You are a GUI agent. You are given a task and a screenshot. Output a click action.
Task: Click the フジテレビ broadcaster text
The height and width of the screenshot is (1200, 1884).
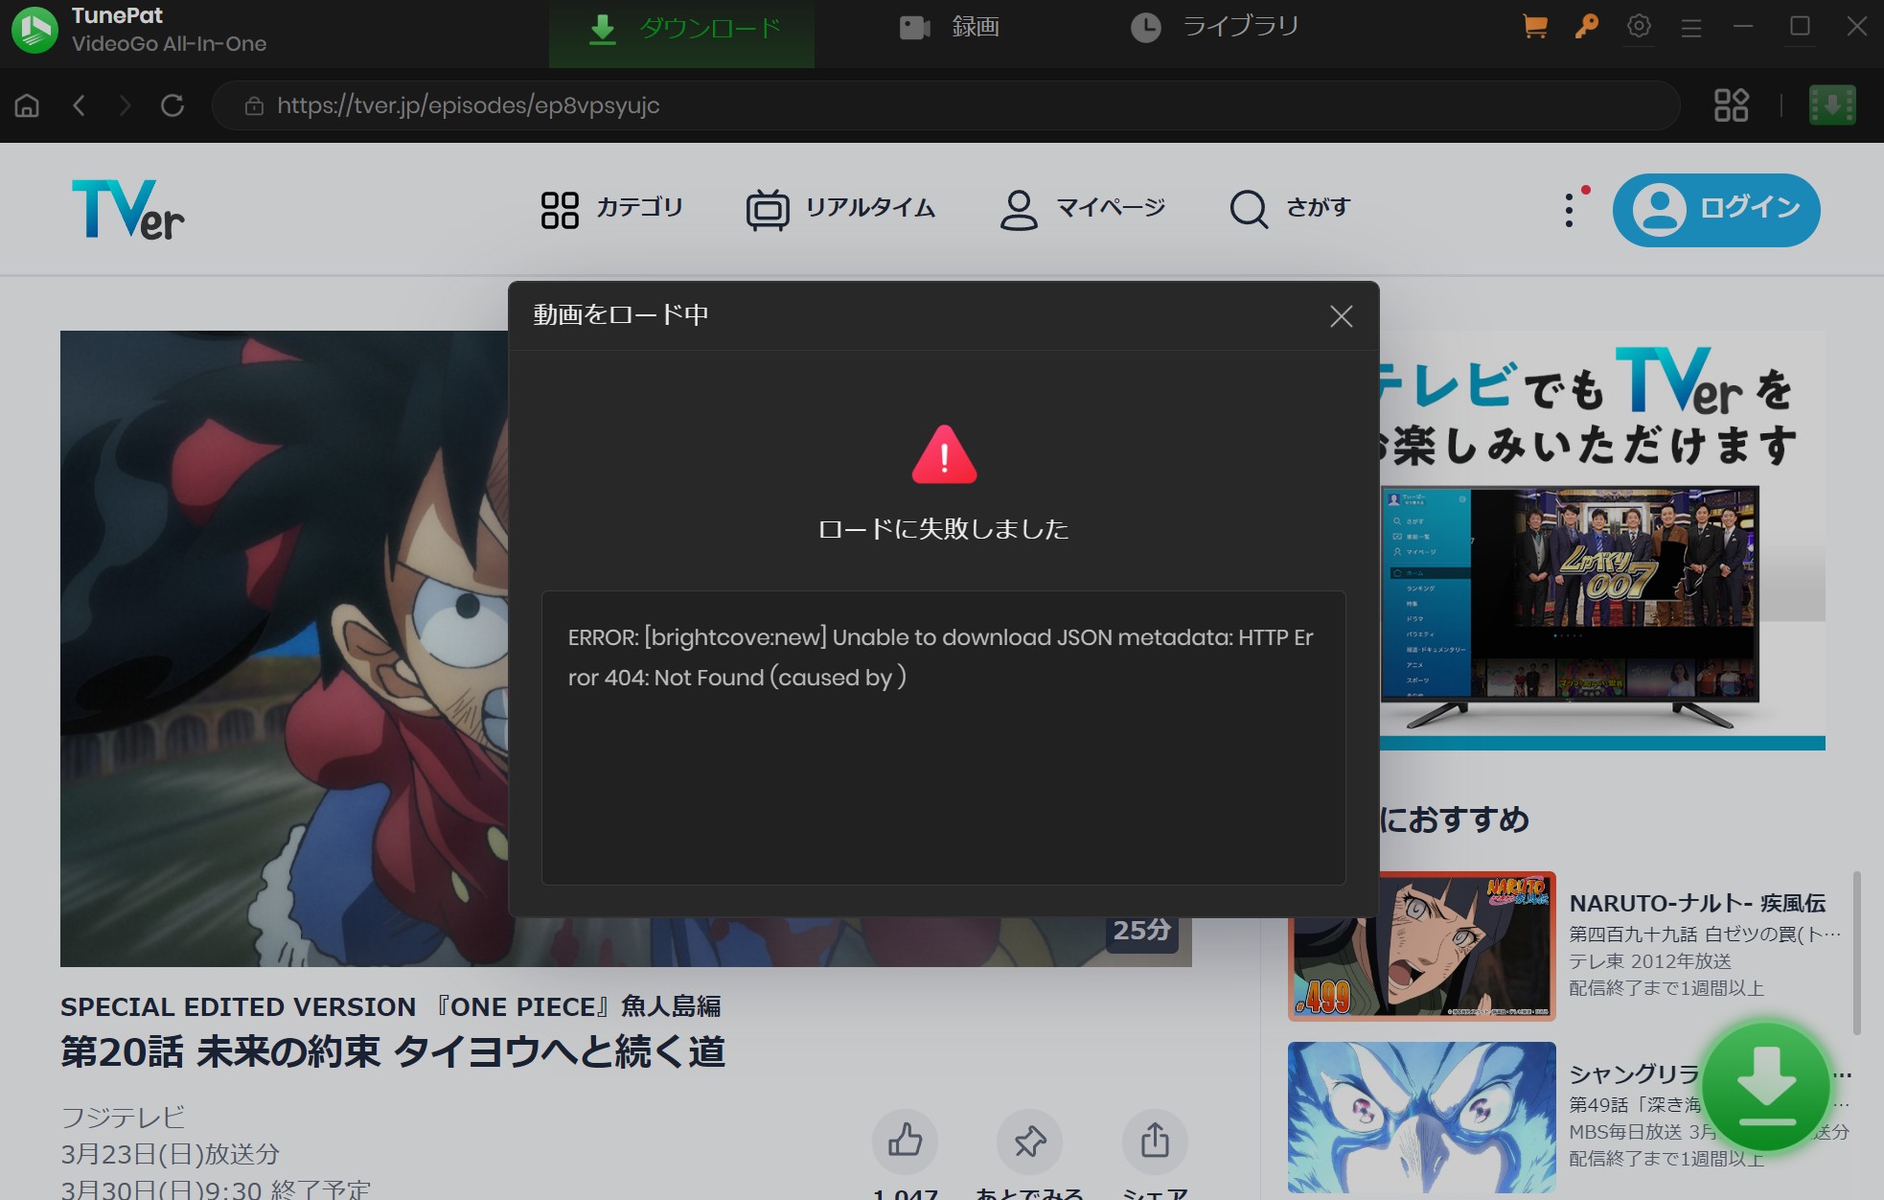point(123,1117)
